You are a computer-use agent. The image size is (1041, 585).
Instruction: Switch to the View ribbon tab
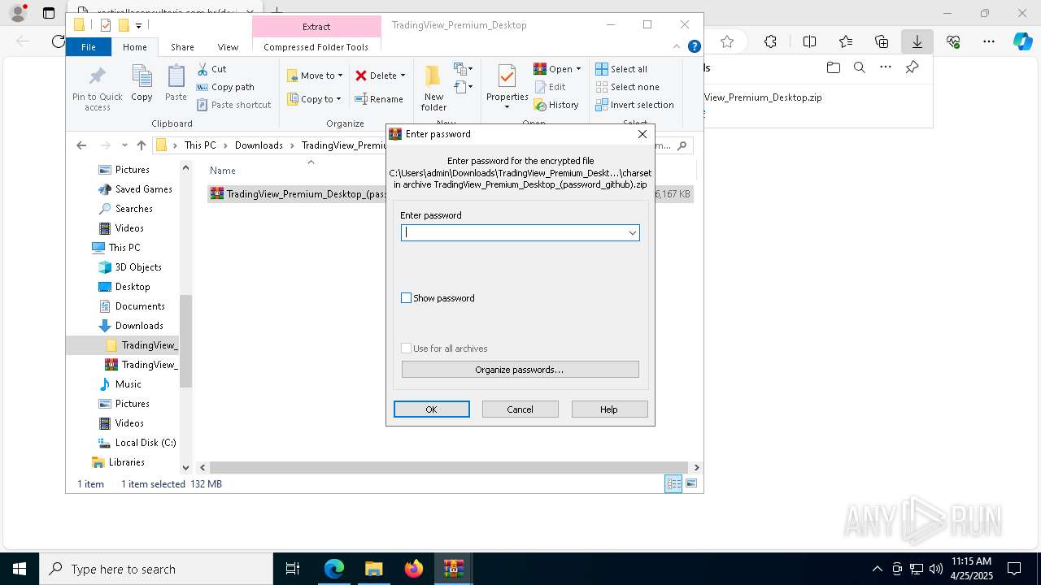(228, 47)
